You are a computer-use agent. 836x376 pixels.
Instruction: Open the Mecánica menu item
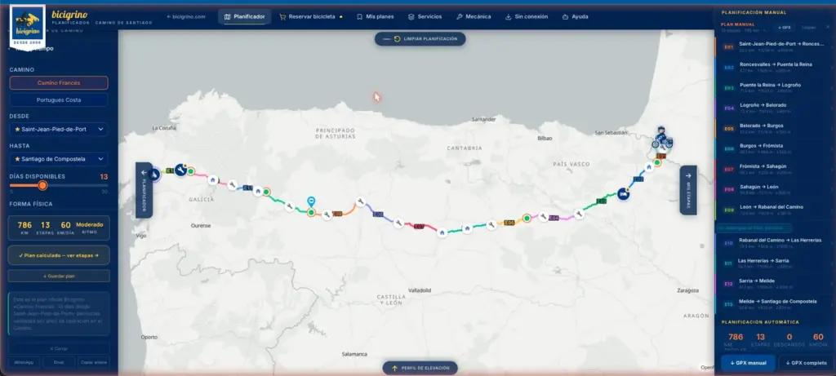tap(474, 16)
